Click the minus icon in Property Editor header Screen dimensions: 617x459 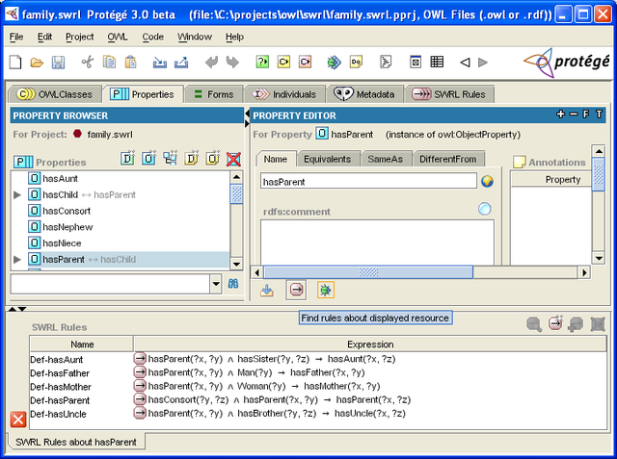pyautogui.click(x=574, y=115)
